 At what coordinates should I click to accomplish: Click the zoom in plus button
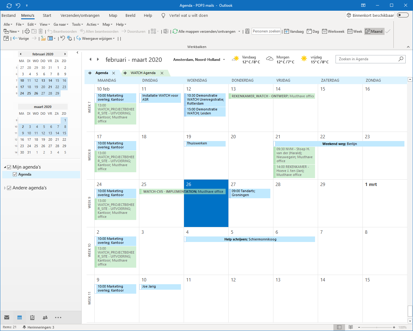pos(394,327)
